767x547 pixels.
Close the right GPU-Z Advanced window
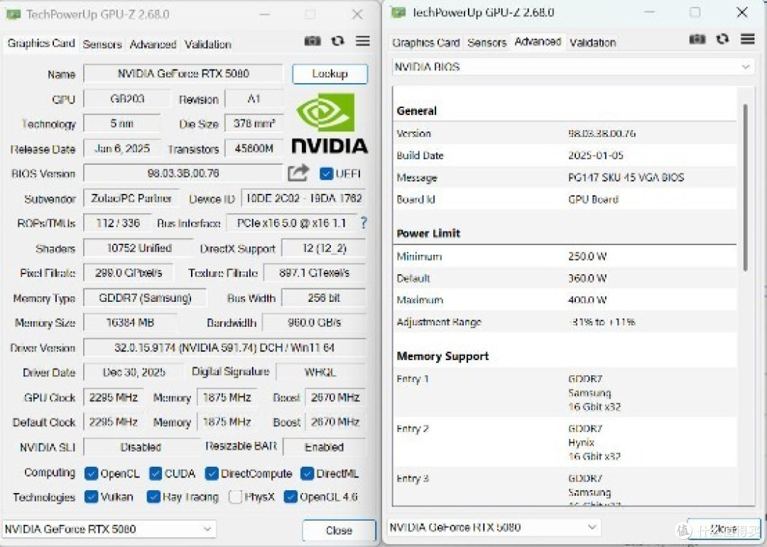coord(742,12)
